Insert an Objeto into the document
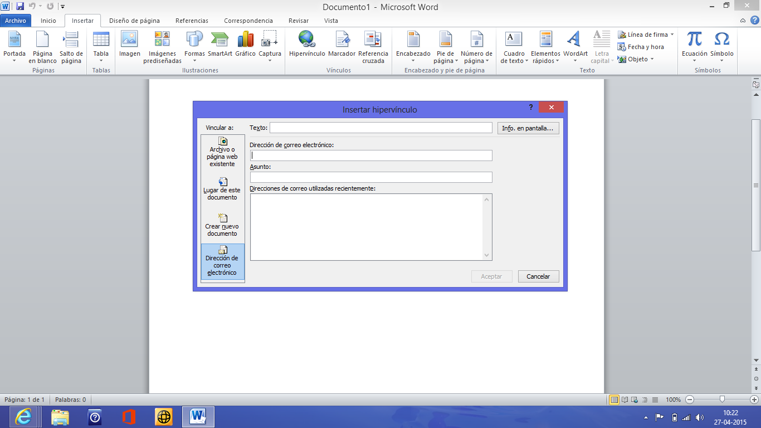761x428 pixels. click(x=636, y=59)
